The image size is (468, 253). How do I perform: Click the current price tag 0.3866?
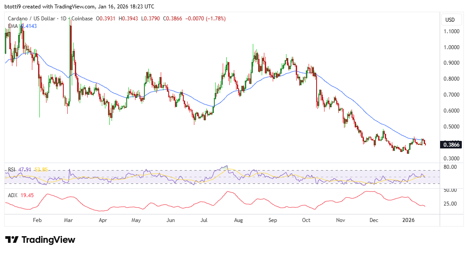pyautogui.click(x=452, y=144)
